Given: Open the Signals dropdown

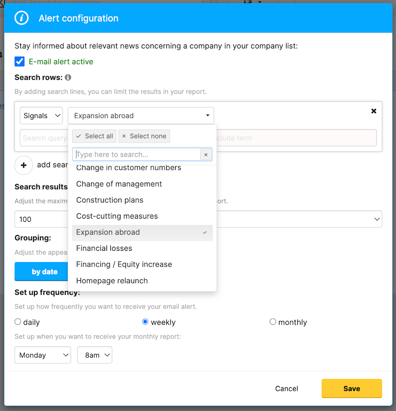Looking at the screenshot, I should pos(41,115).
